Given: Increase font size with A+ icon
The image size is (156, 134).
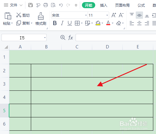Looking at the screenshot, I should 114,15.
